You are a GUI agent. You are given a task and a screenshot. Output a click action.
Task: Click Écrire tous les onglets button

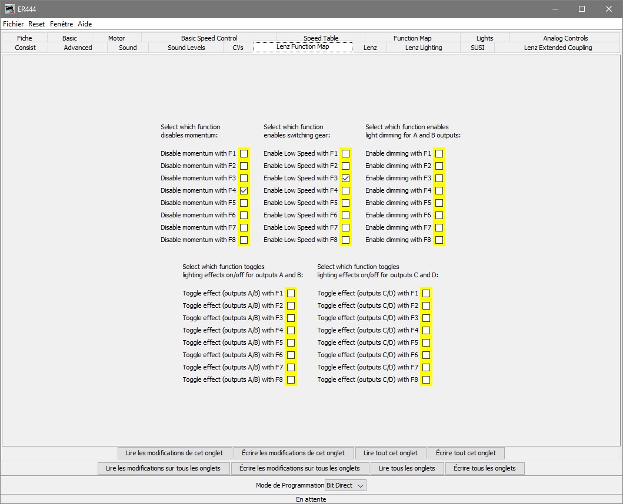point(485,468)
